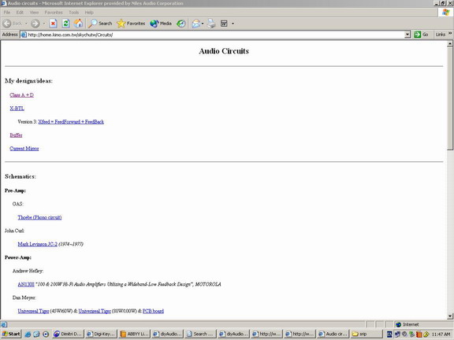Viewport: 454px width, 340px height.
Task: Click the vertical scrollbar thumb
Action: (x=449, y=98)
